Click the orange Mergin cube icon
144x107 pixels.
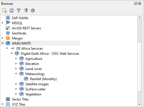pyautogui.click(x=8, y=38)
